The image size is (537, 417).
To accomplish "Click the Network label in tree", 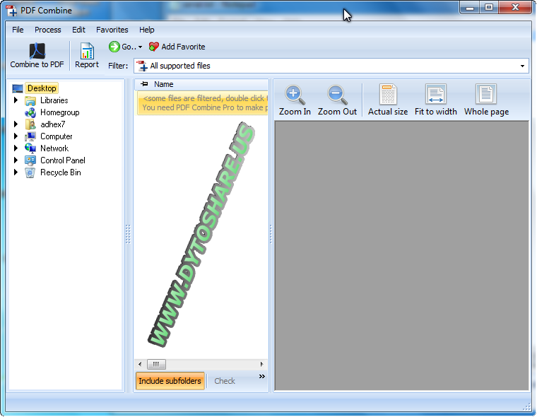I will click(54, 148).
